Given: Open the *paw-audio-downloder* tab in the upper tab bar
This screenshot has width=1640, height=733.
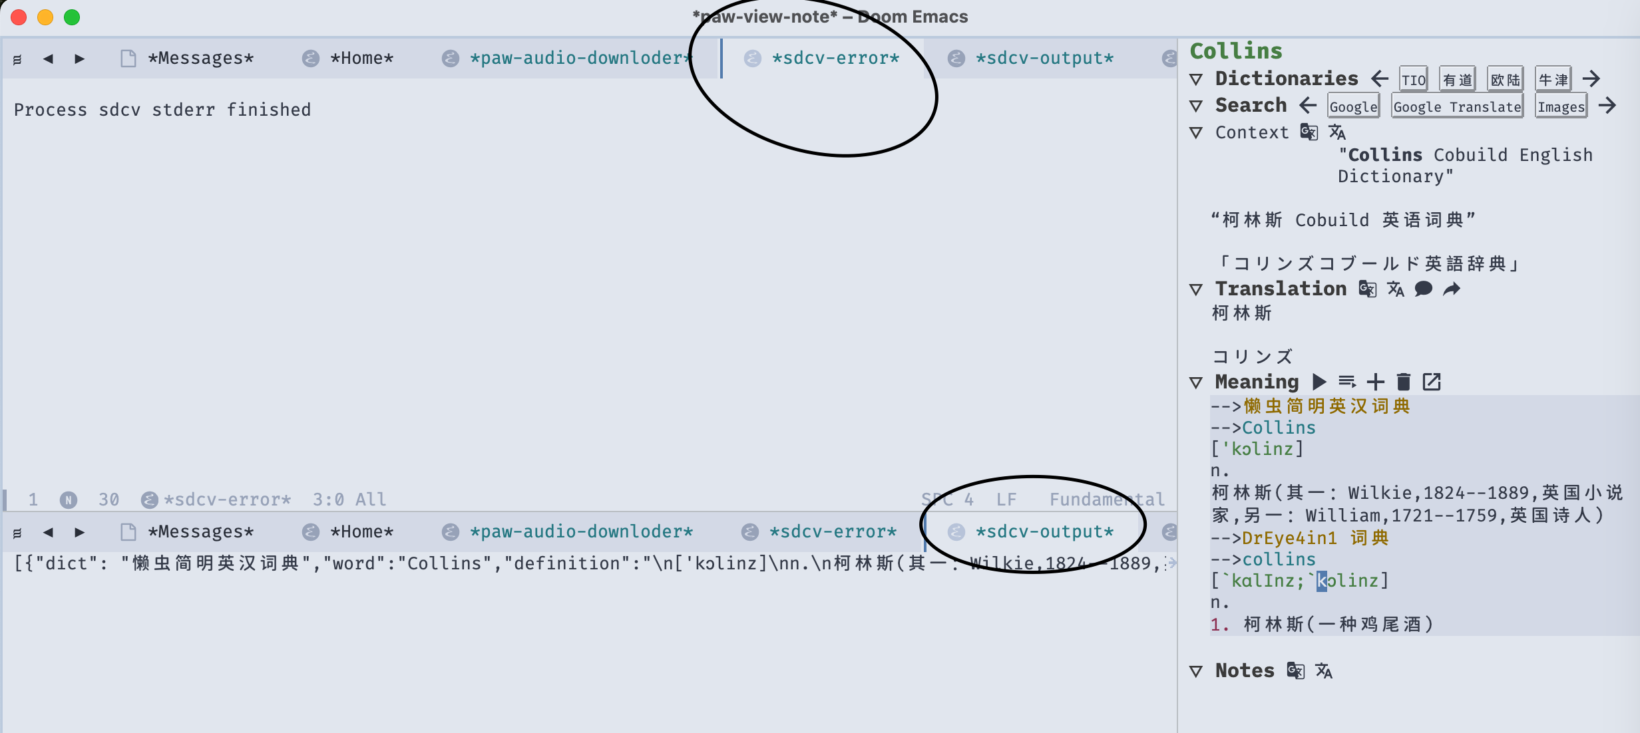Looking at the screenshot, I should tap(568, 59).
